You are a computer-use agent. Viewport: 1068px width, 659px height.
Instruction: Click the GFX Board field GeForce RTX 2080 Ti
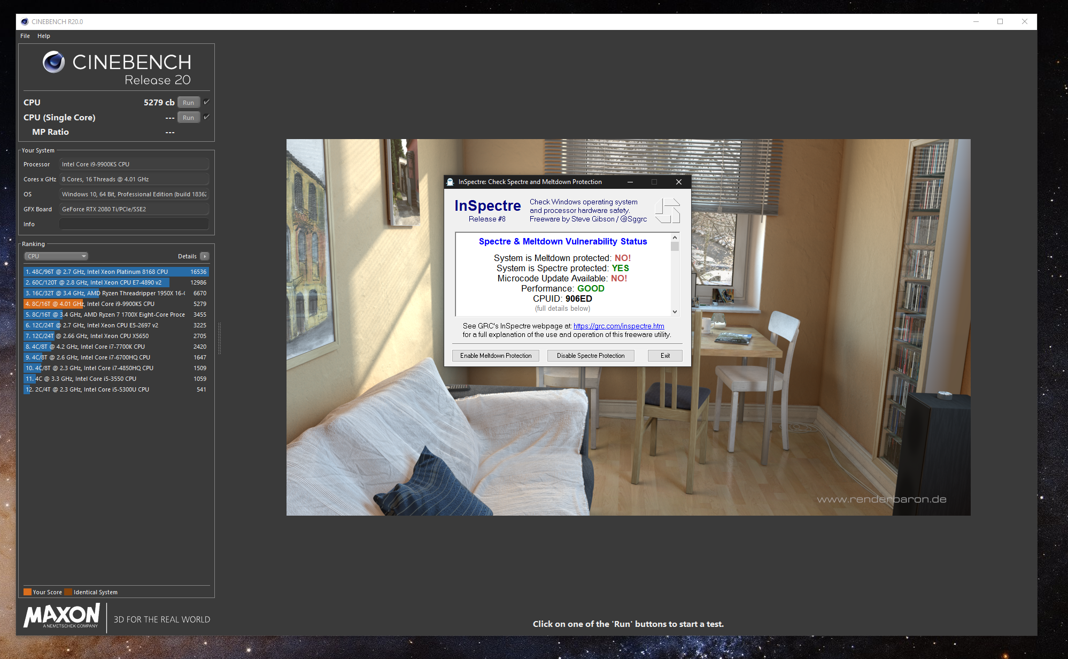(x=134, y=209)
